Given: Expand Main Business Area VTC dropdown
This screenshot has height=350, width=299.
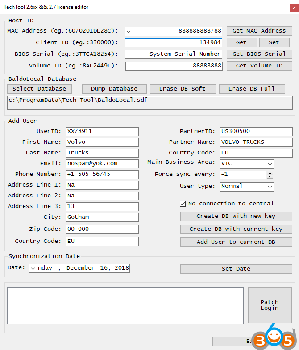Looking at the screenshot, I should click(x=270, y=164).
